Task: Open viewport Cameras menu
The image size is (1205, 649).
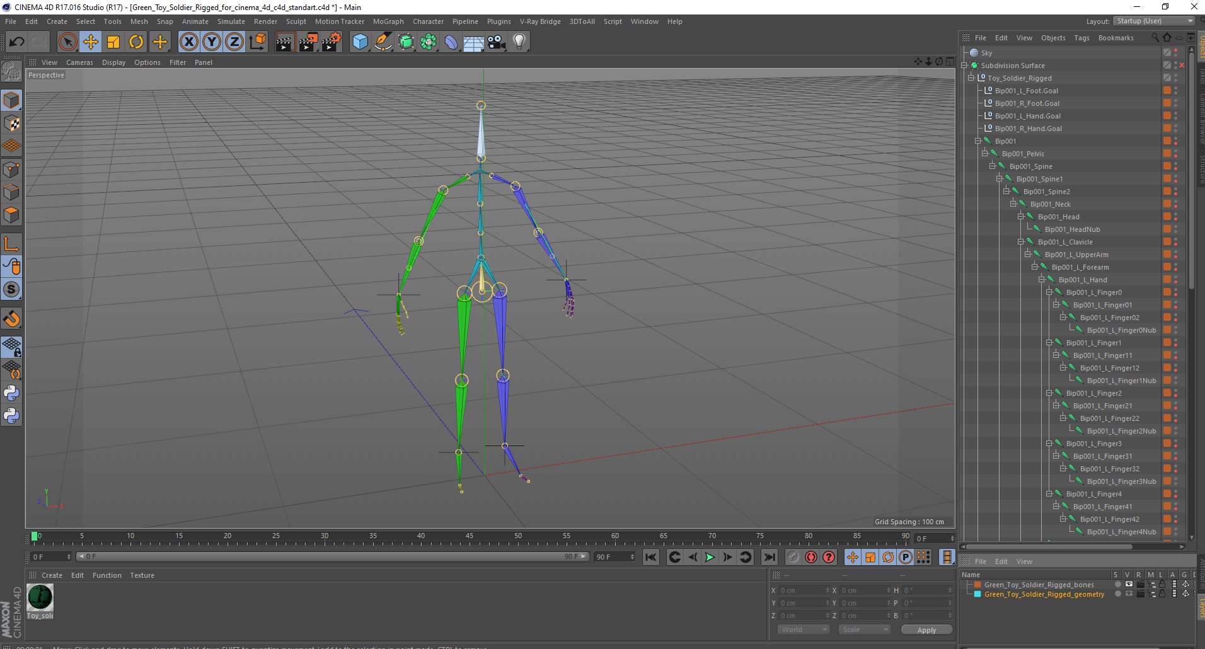Action: click(79, 62)
